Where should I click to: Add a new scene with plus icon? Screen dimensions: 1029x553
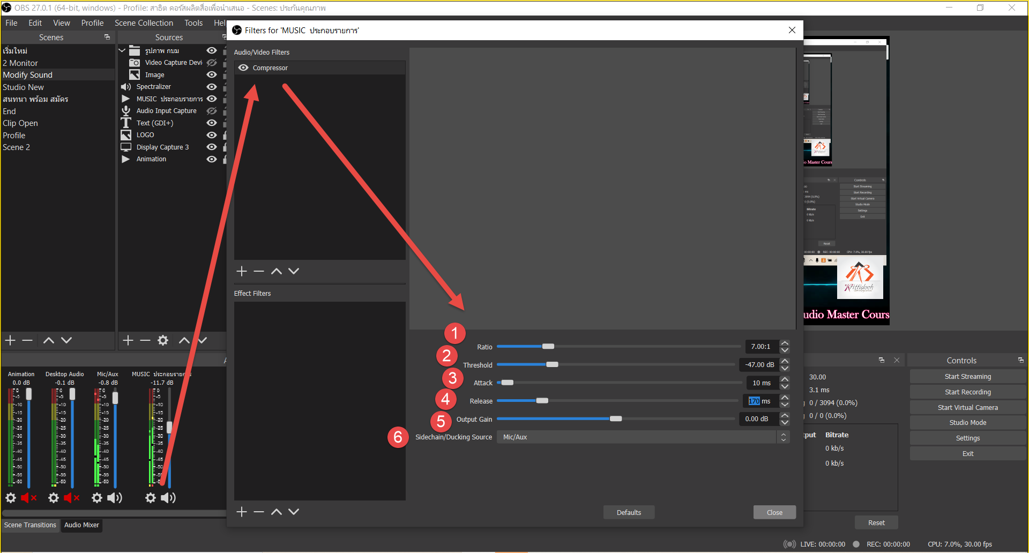pyautogui.click(x=9, y=340)
